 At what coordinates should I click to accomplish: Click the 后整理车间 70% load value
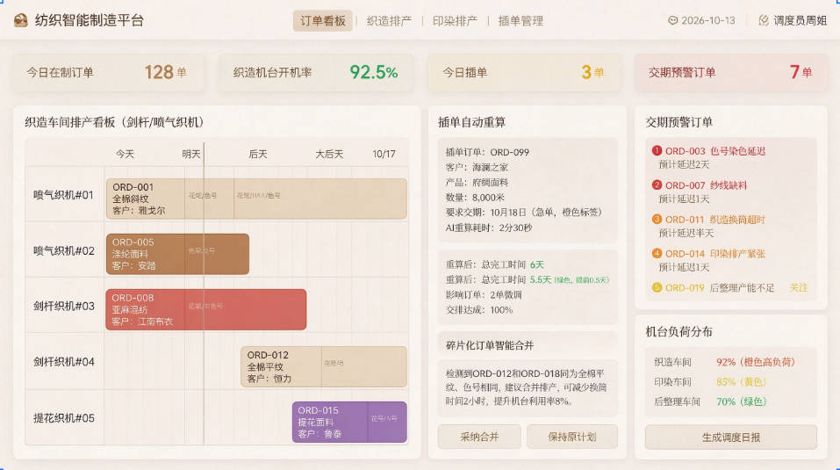pyautogui.click(x=742, y=401)
